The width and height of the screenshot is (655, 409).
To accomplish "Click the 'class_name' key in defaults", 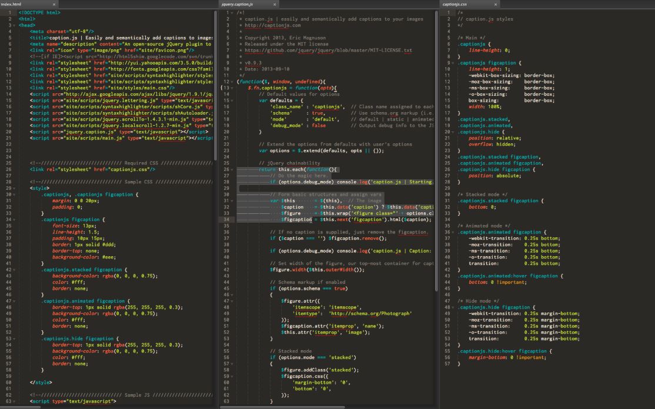I will point(286,107).
